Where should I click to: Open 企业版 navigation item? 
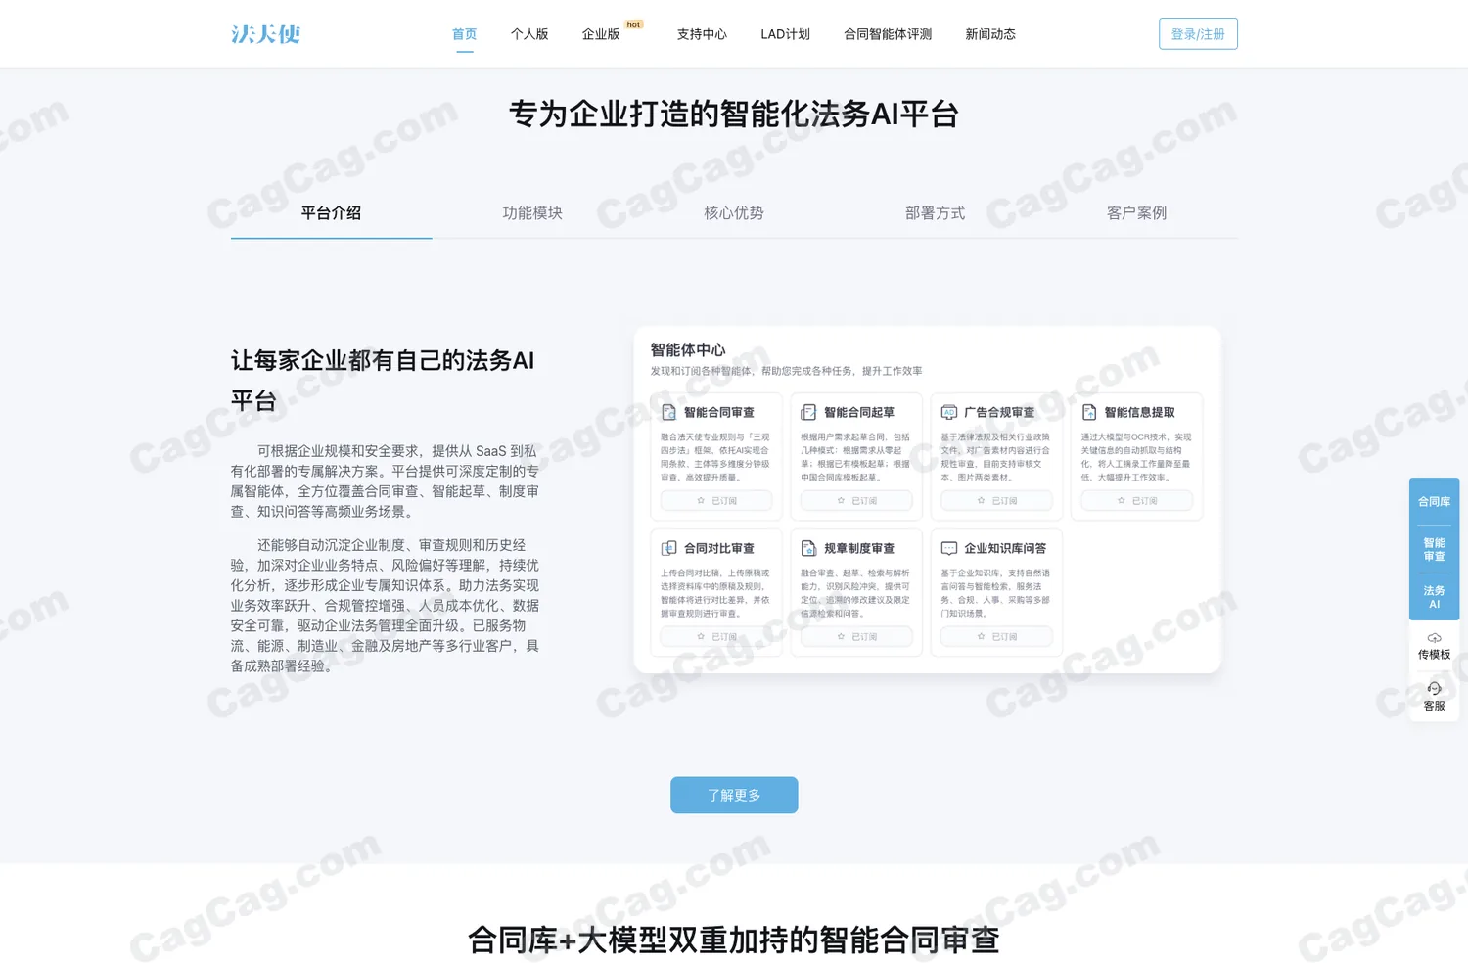[601, 34]
